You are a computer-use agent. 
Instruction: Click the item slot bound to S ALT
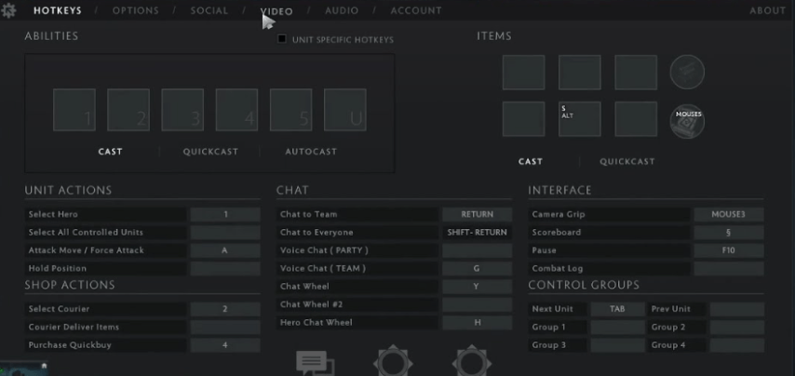click(579, 119)
